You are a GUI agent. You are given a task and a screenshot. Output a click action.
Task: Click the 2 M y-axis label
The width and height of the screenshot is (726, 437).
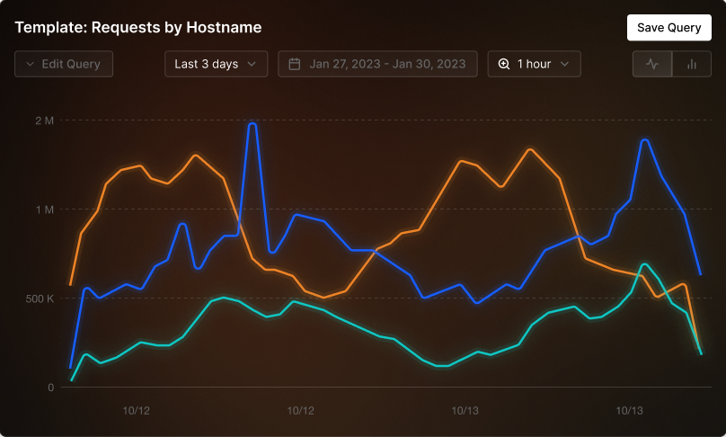(44, 121)
